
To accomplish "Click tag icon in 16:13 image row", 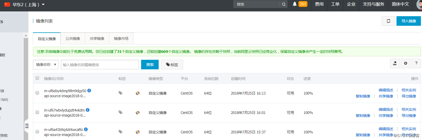I will [121, 93].
